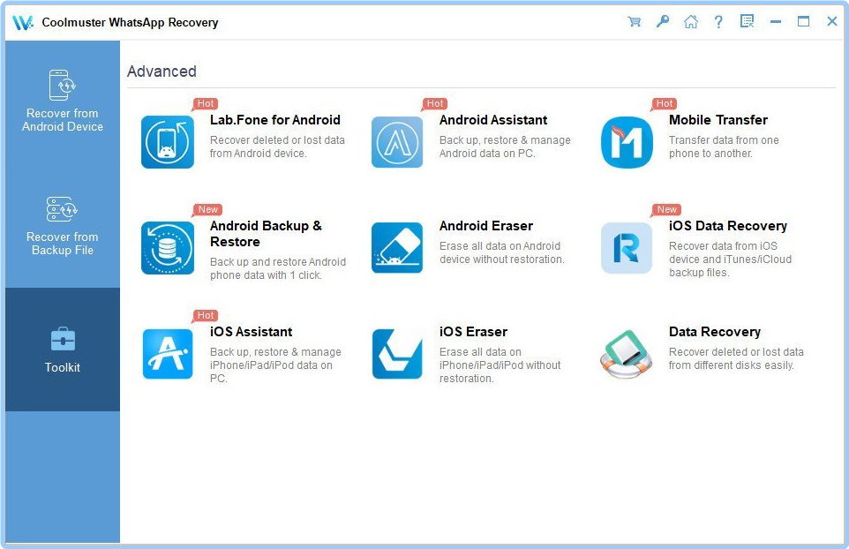The width and height of the screenshot is (849, 549).
Task: Click 'Back up, restore & manage iPhone/iPad/iPod' text
Action: coord(275,365)
